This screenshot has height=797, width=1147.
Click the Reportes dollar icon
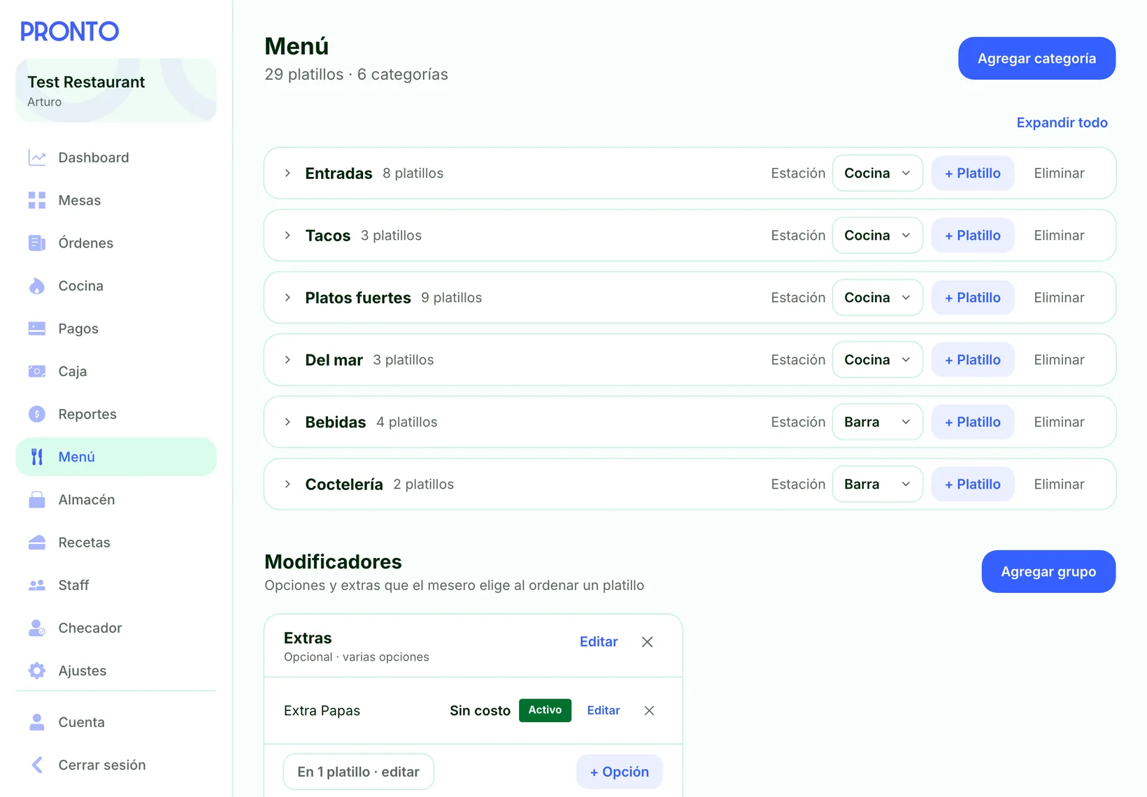pyautogui.click(x=37, y=414)
